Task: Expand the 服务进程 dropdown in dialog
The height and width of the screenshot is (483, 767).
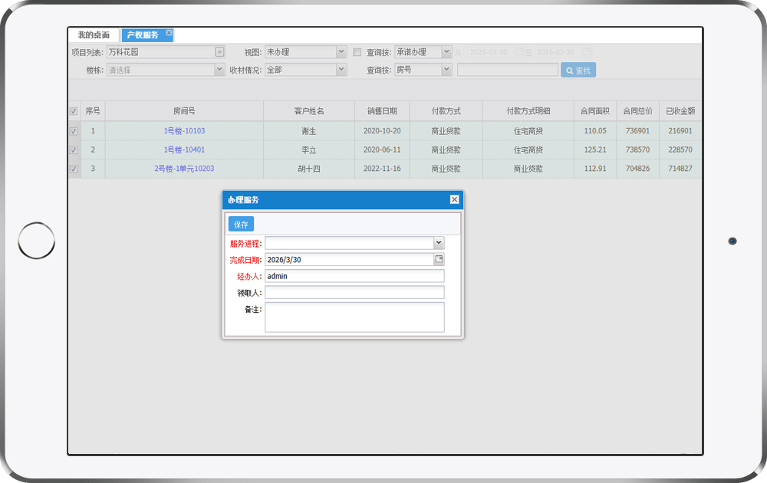Action: click(x=439, y=242)
